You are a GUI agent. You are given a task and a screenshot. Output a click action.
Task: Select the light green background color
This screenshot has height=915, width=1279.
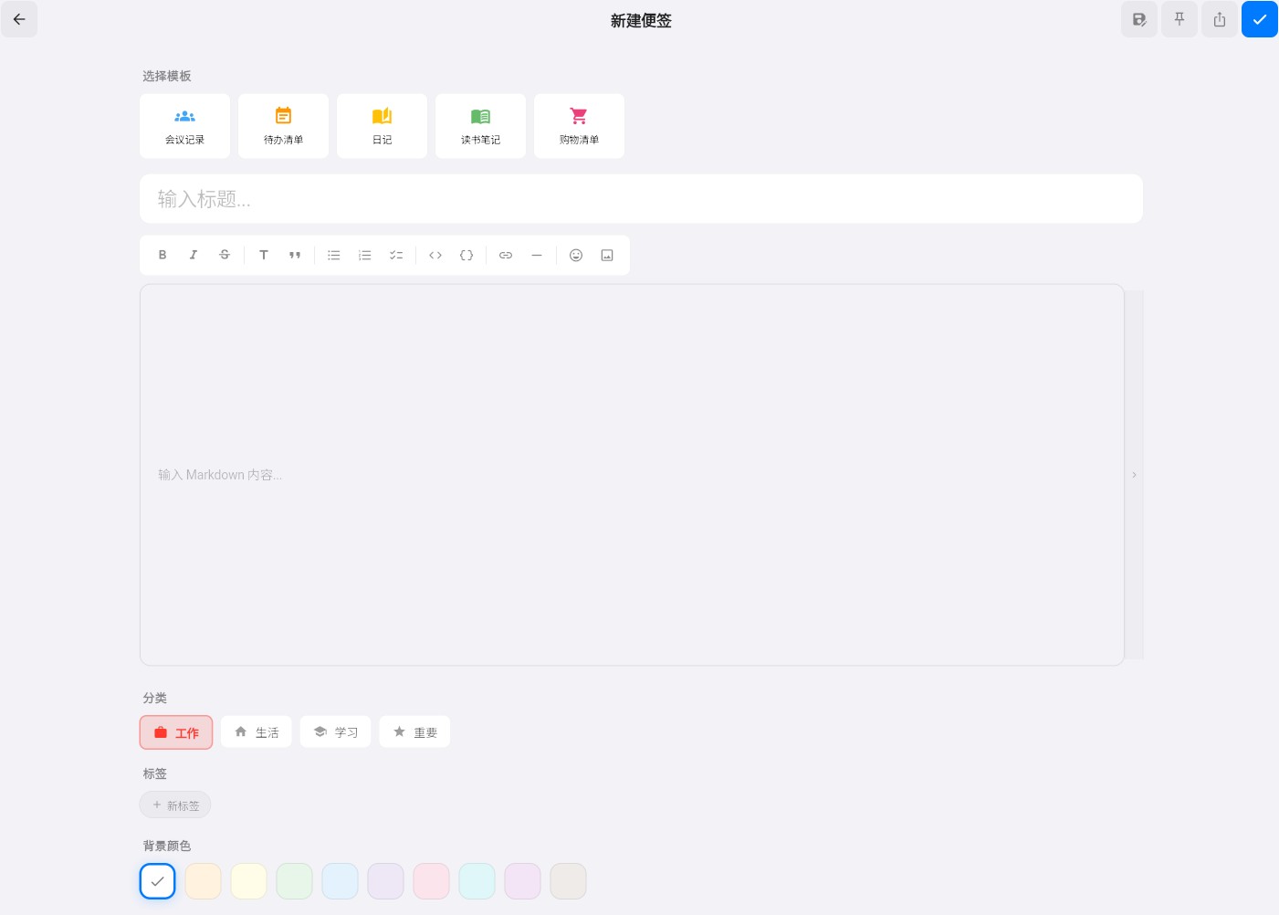(295, 881)
